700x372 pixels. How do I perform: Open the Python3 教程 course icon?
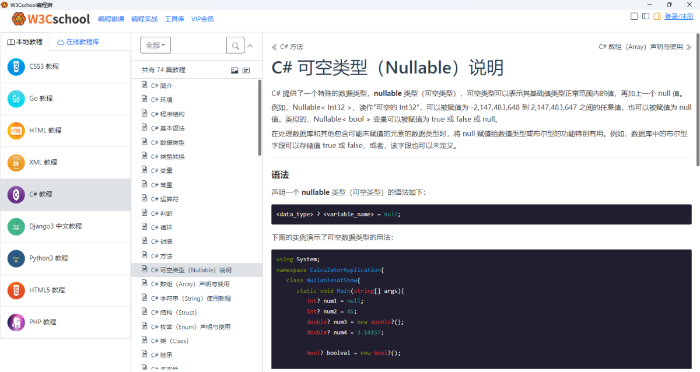(16, 258)
